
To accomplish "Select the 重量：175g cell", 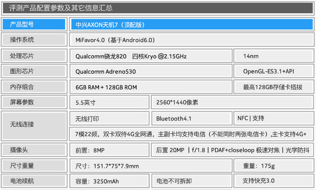I will [x=274, y=165].
